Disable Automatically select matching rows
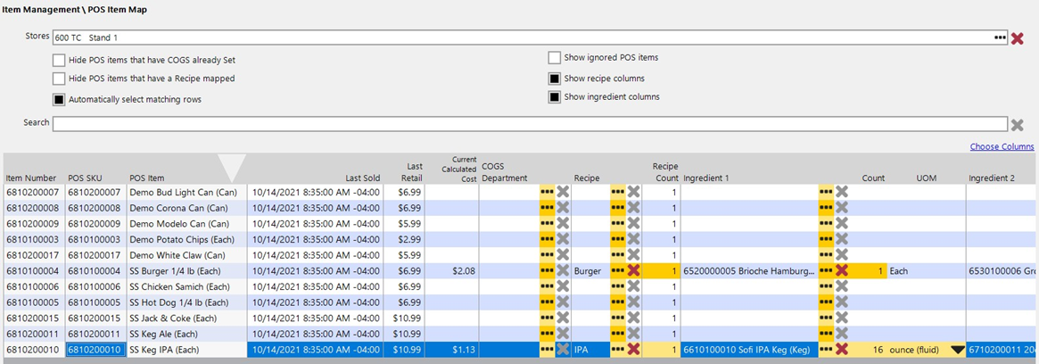Image resolution: width=1039 pixels, height=364 pixels. [58, 99]
